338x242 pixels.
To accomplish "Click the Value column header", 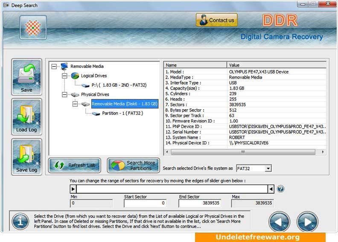I will pos(277,65).
